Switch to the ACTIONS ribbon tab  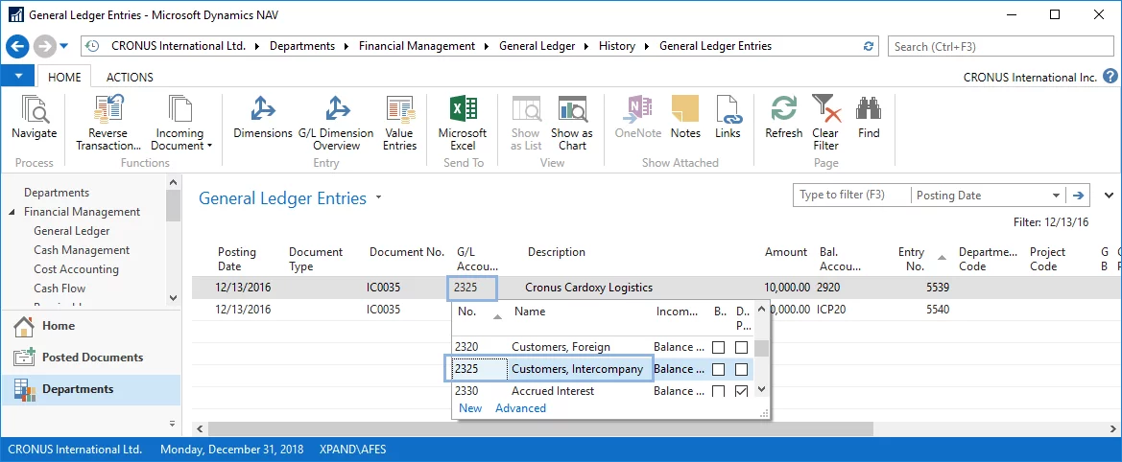point(130,78)
